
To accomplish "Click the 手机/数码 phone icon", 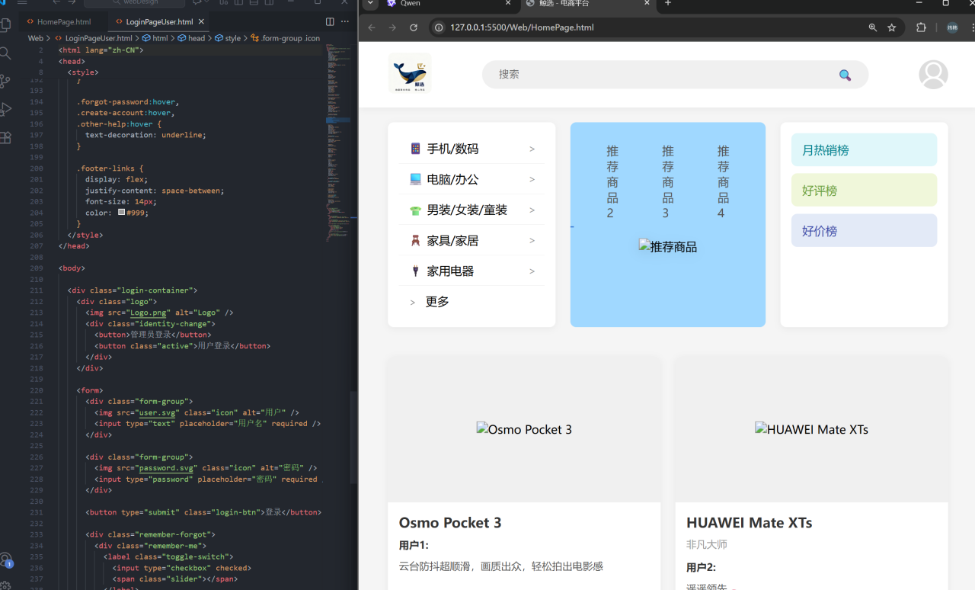I will tap(415, 149).
